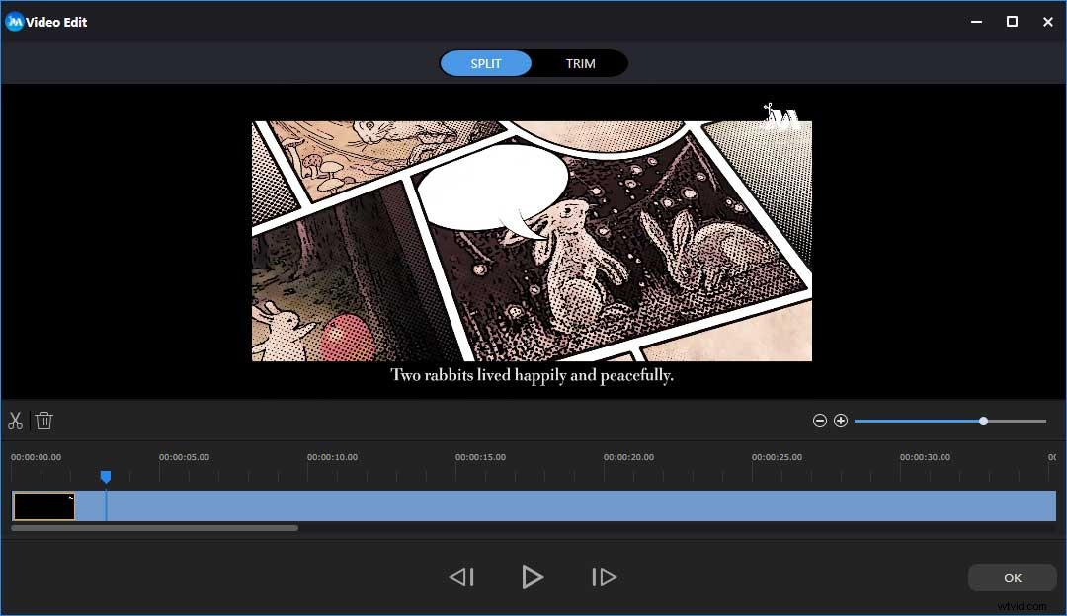Adjust the timeline zoom slider handle
The image size is (1067, 616).
983,421
